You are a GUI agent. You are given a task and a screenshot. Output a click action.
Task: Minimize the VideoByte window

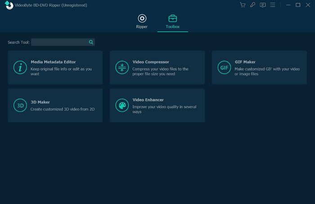pos(288,5)
